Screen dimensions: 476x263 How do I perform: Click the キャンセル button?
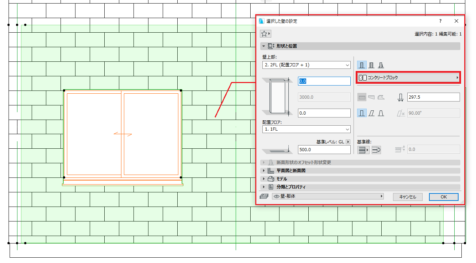[x=408, y=197]
